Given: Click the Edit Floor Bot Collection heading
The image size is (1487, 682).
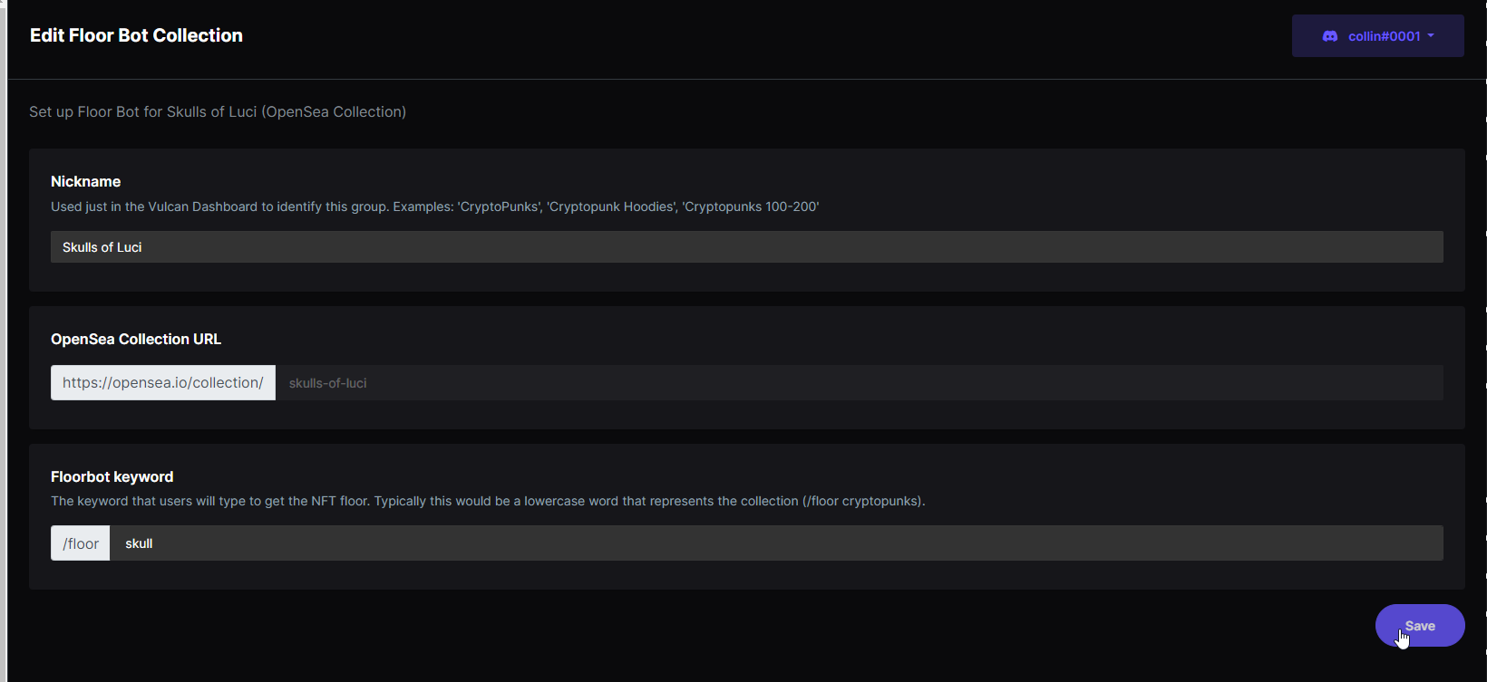Looking at the screenshot, I should (136, 35).
